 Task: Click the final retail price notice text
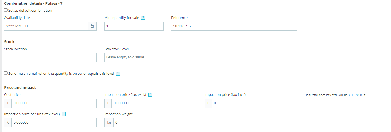pos(335,95)
